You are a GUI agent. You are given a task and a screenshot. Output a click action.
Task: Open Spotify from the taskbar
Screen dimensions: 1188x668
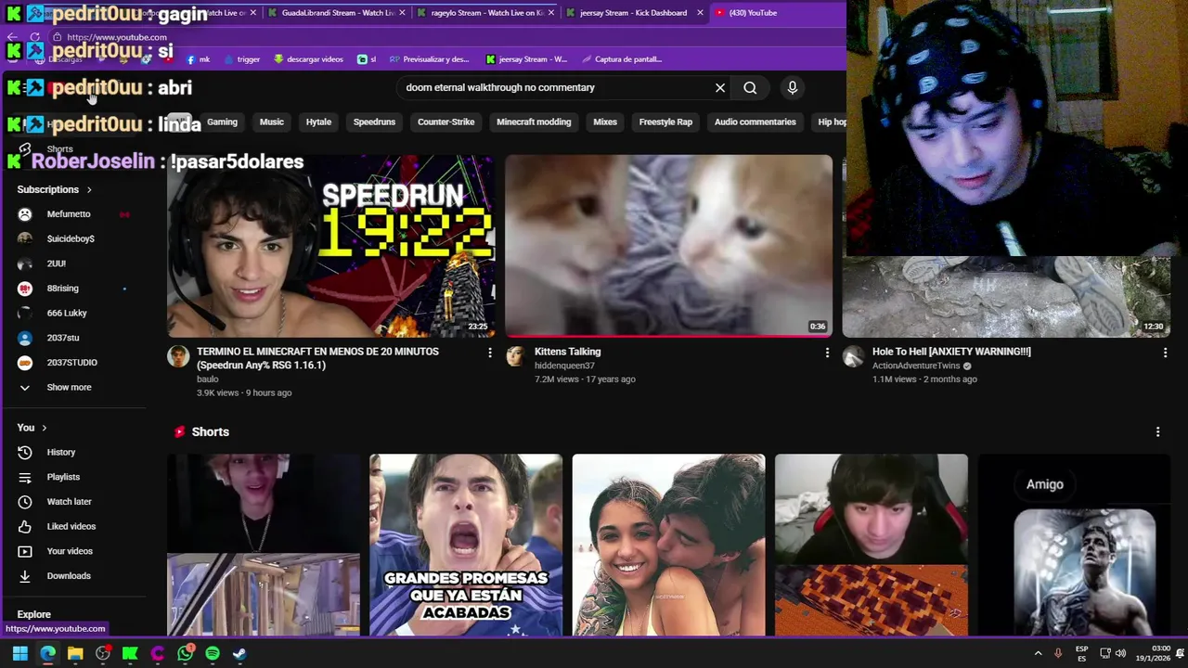(213, 654)
